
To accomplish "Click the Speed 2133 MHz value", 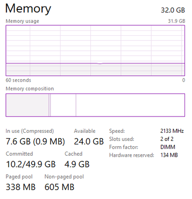I will (x=172, y=131).
